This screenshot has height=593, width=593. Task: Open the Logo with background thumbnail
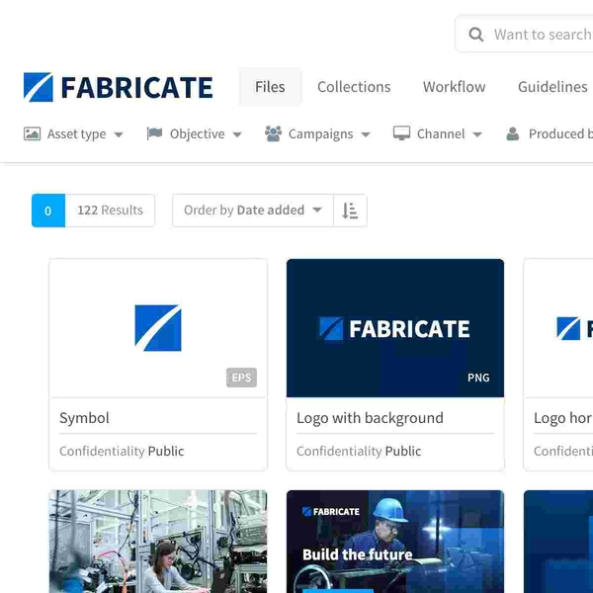[x=395, y=328]
